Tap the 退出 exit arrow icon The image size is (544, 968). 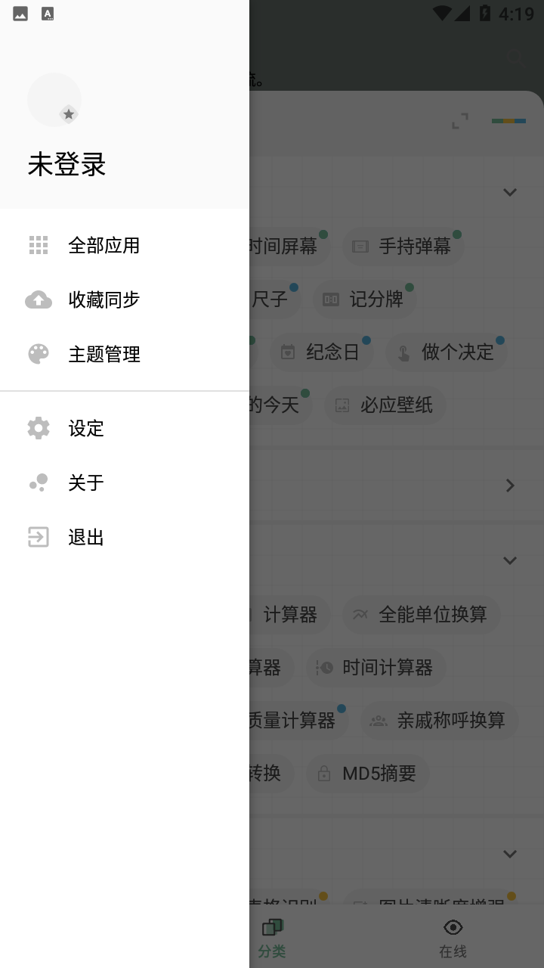pyautogui.click(x=39, y=537)
